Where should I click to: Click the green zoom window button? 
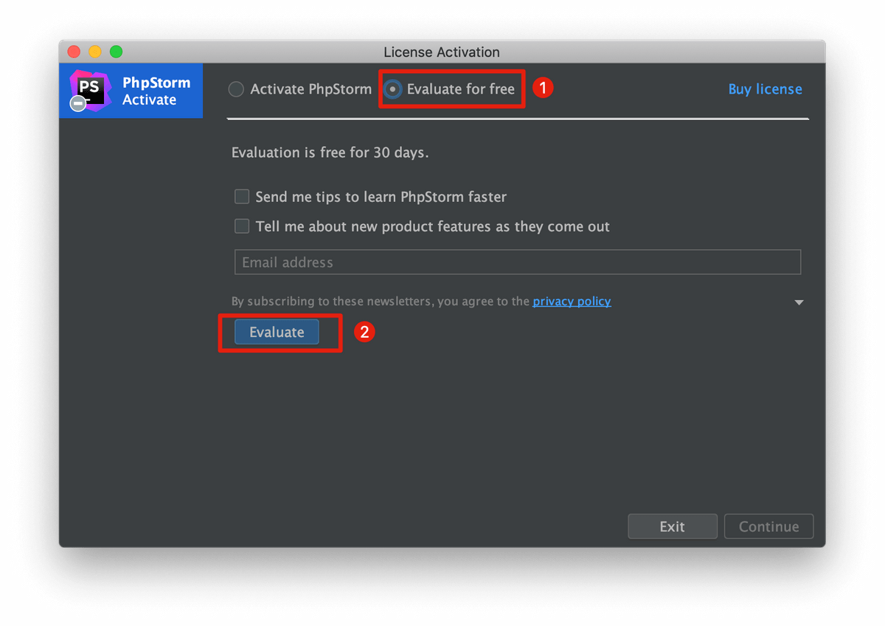[116, 52]
